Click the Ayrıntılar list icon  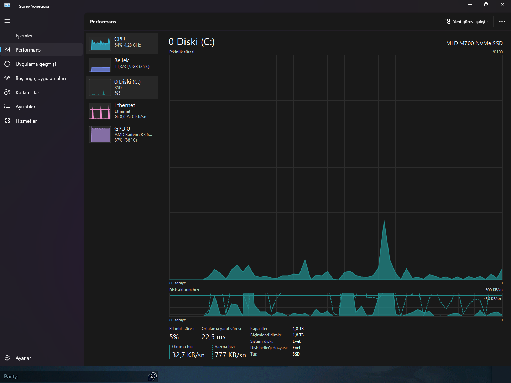tap(7, 106)
